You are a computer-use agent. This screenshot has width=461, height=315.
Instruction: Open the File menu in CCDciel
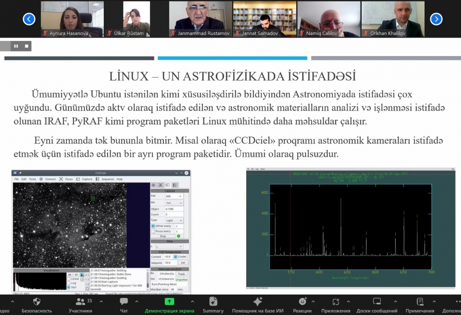coord(16,179)
